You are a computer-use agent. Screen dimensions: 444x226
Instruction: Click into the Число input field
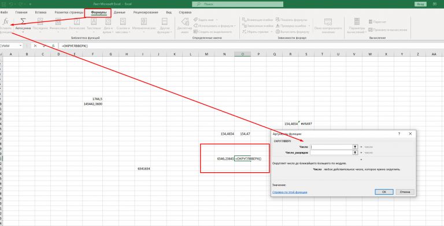(x=331, y=147)
